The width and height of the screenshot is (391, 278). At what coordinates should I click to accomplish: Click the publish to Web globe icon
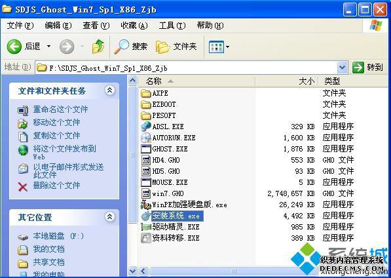[x=23, y=150]
